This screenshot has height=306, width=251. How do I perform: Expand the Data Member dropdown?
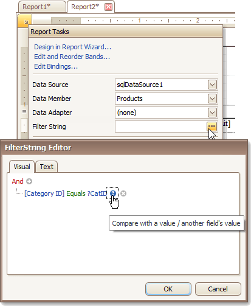[x=212, y=99]
